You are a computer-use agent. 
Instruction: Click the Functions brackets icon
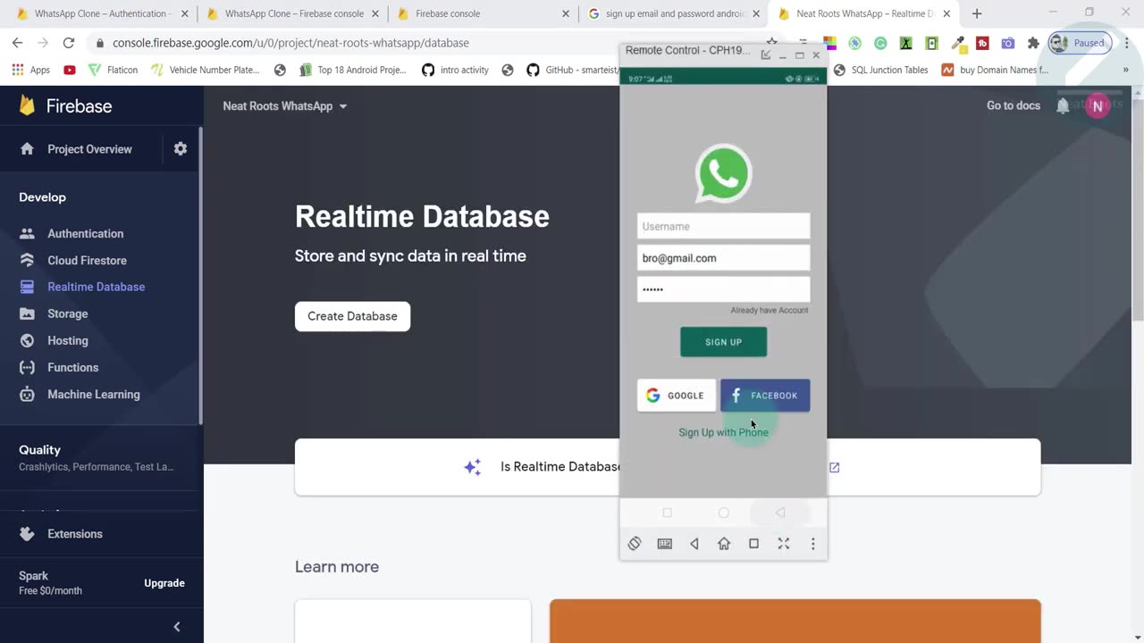click(x=28, y=368)
